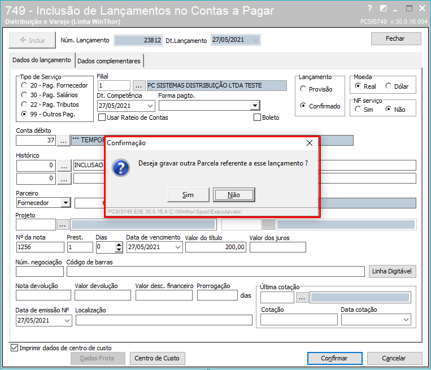Click the blue question mark dialog icon
Viewport: 431px width, 370px height.
[121, 168]
